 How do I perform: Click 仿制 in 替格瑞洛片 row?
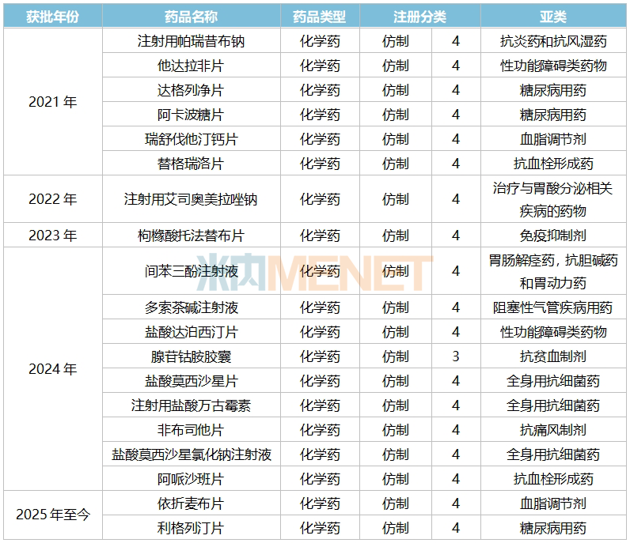[396, 164]
